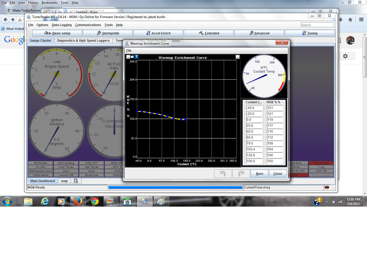Click the redo arrow button in dialog
Screen dimensions: 367x269
click(x=241, y=174)
